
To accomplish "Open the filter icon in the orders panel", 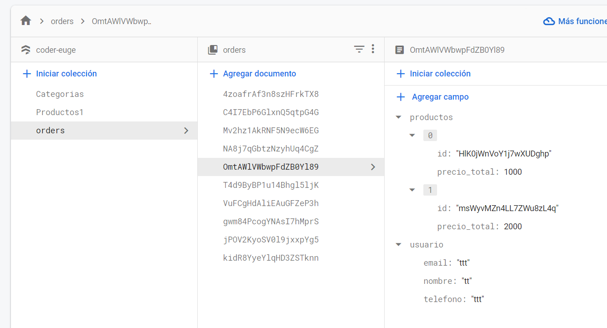I will [360, 49].
